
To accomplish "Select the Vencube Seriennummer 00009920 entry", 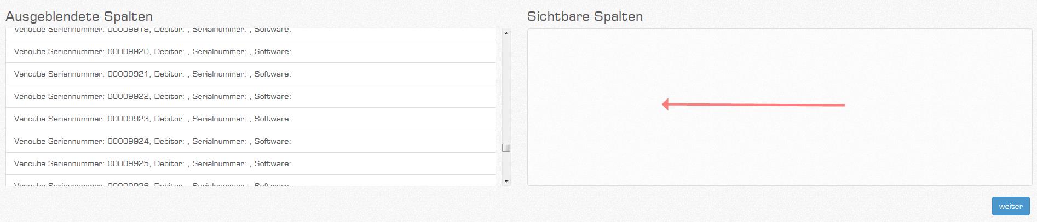I will tap(250, 52).
